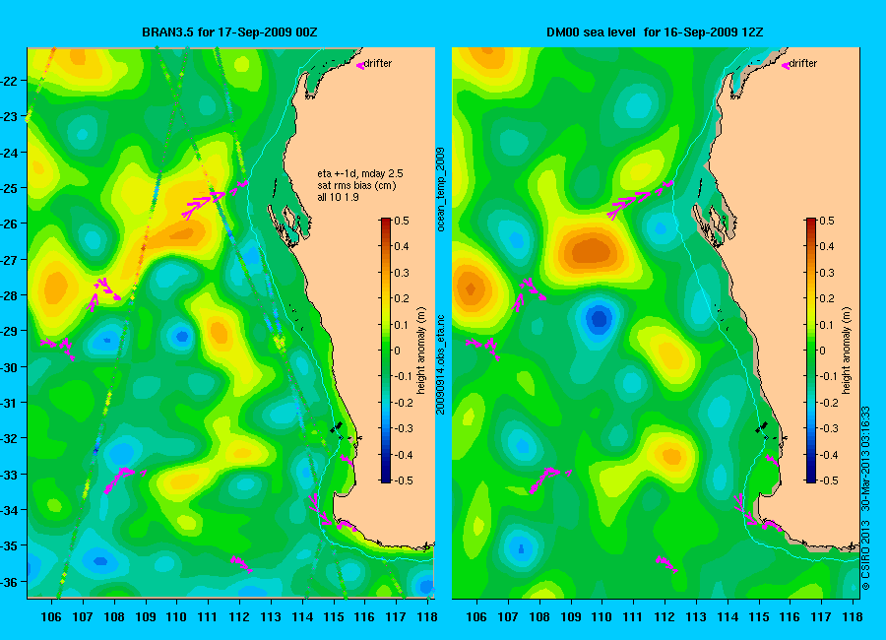Click the drifter arrow track near 25S 111E in DM00 map
This screenshot has width=886, height=640.
pyautogui.click(x=640, y=199)
